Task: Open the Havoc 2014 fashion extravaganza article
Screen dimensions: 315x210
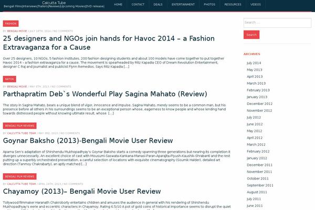Action: [109, 43]
